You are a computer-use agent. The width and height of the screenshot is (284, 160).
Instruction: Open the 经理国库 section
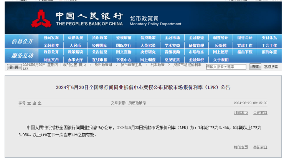(x=99, y=45)
